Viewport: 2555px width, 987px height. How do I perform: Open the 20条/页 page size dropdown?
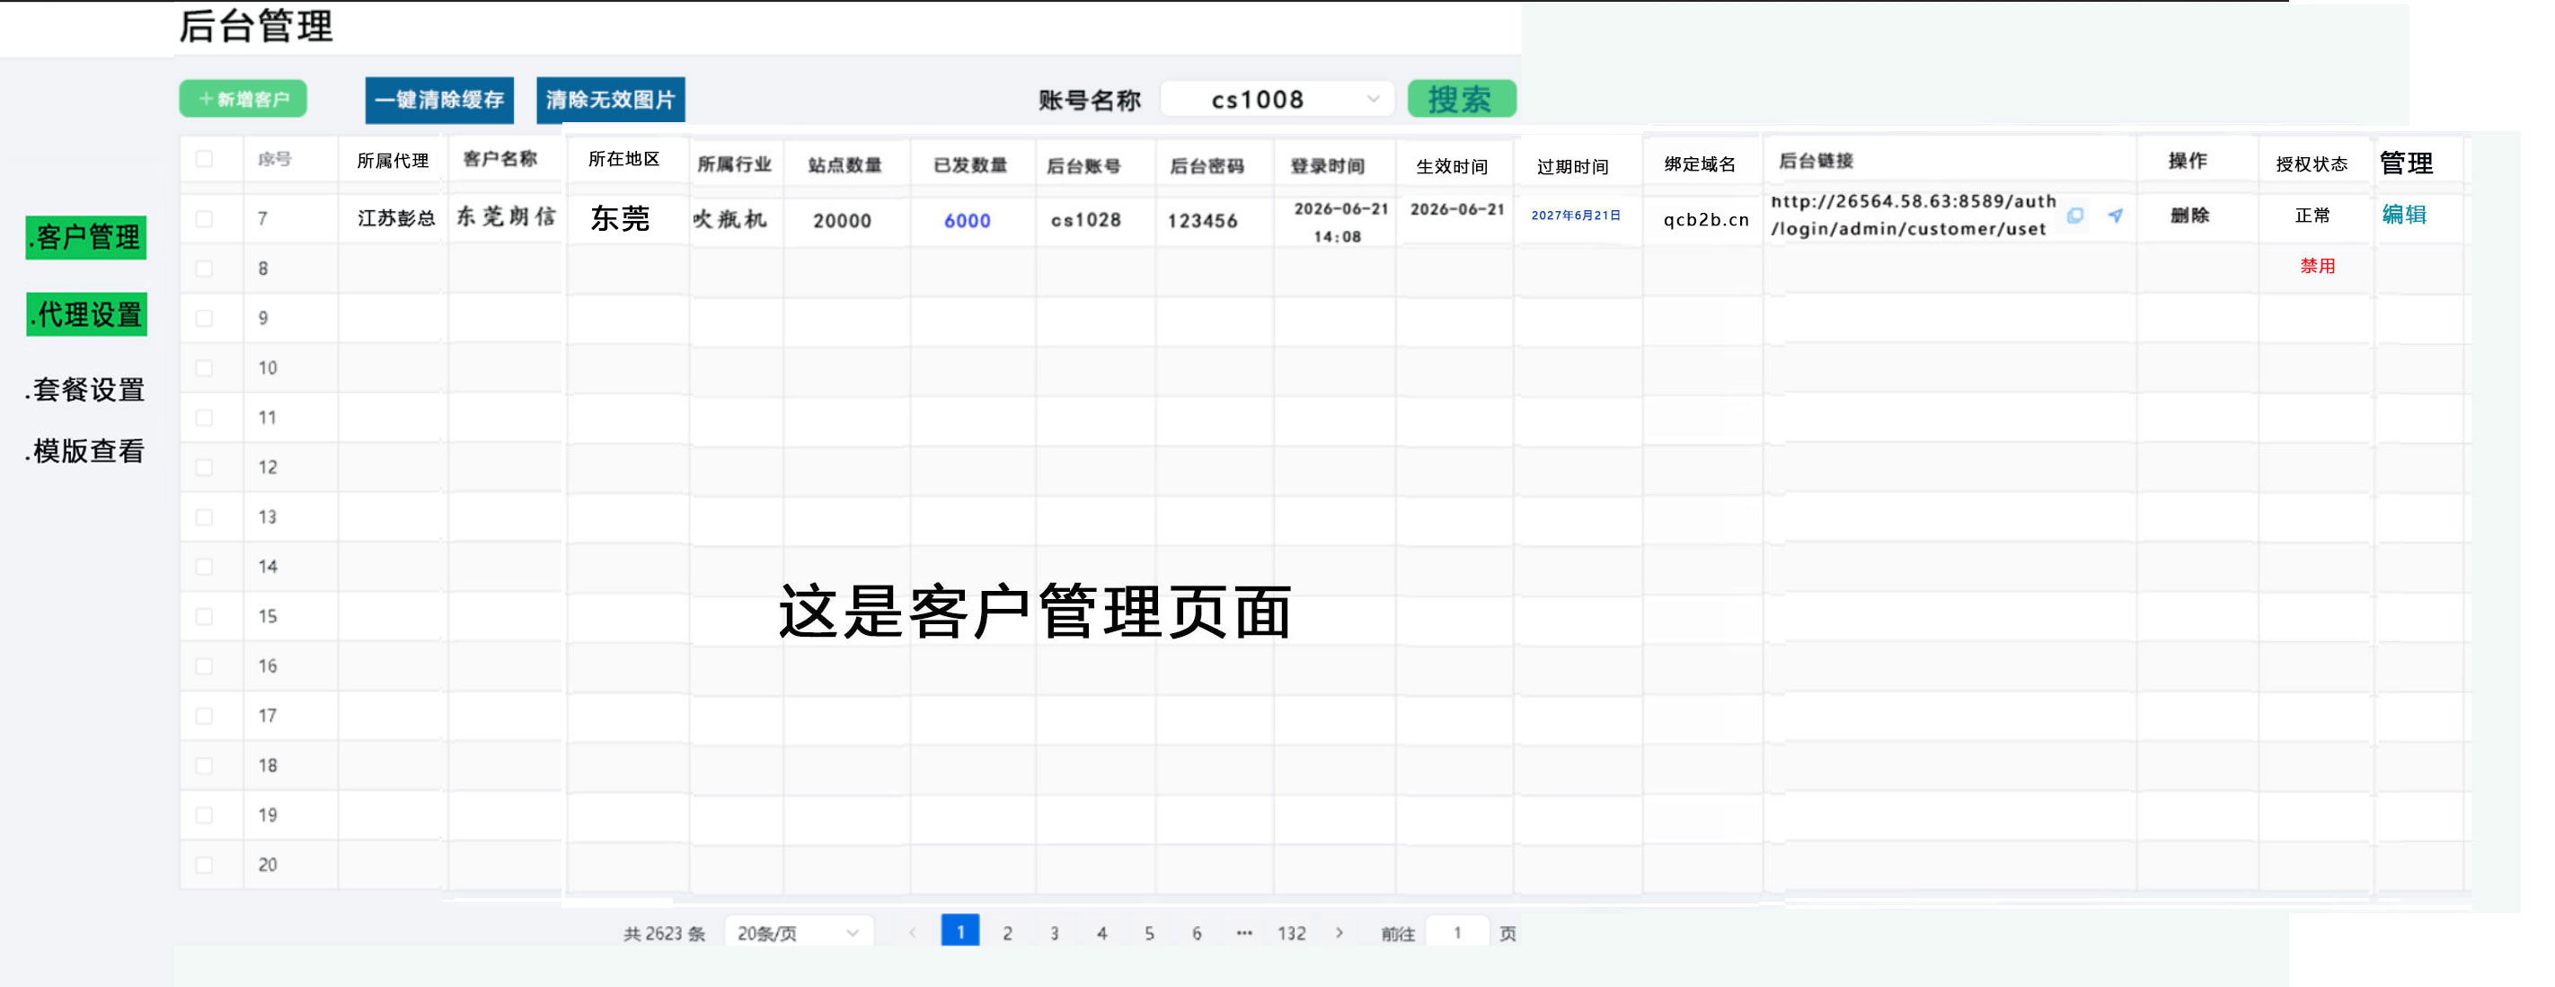tap(799, 932)
